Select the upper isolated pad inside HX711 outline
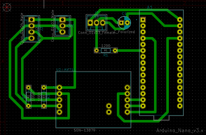 109,106
